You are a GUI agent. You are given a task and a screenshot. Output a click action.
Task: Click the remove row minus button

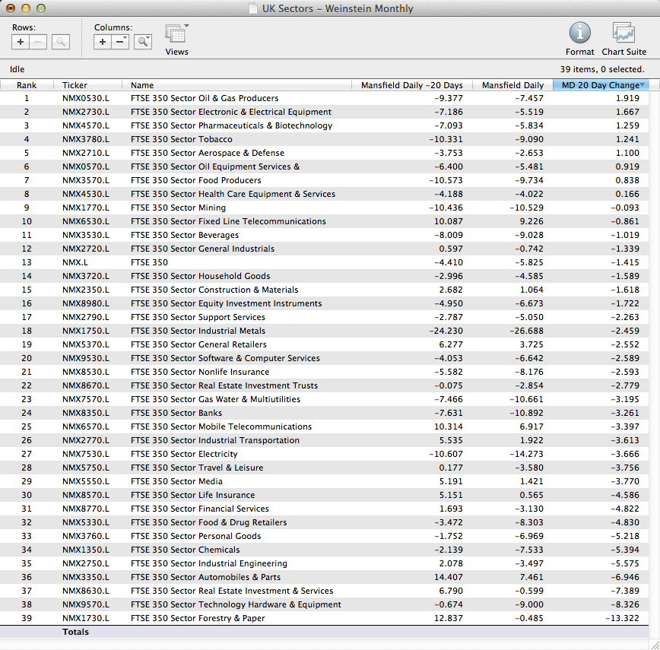click(x=39, y=42)
